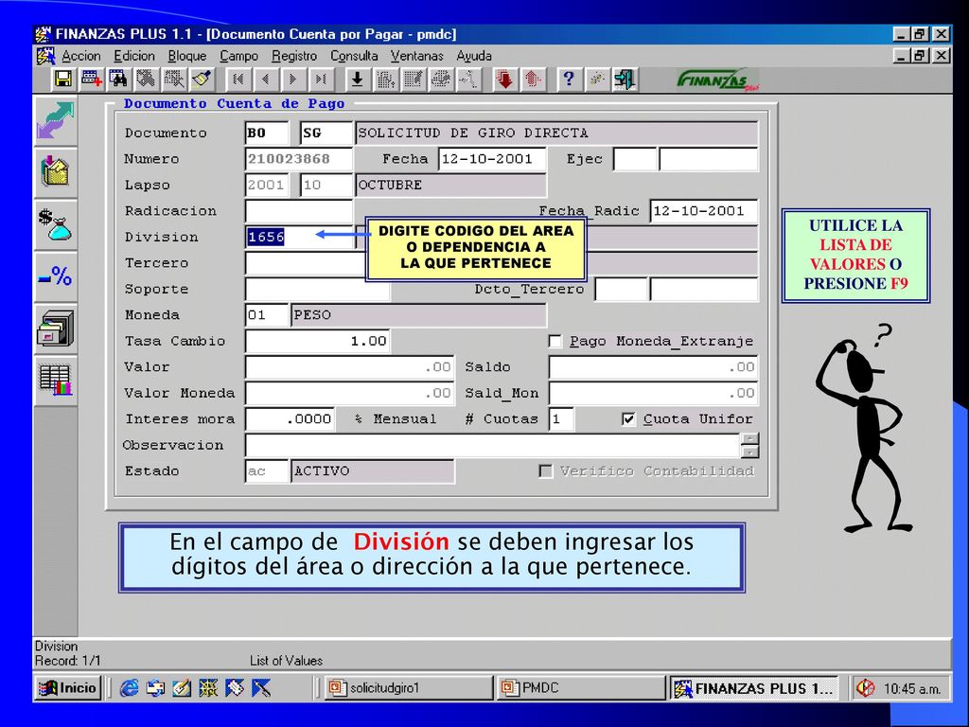
Task: Click the system tray clock 10:45 a.m.
Action: pyautogui.click(x=911, y=689)
